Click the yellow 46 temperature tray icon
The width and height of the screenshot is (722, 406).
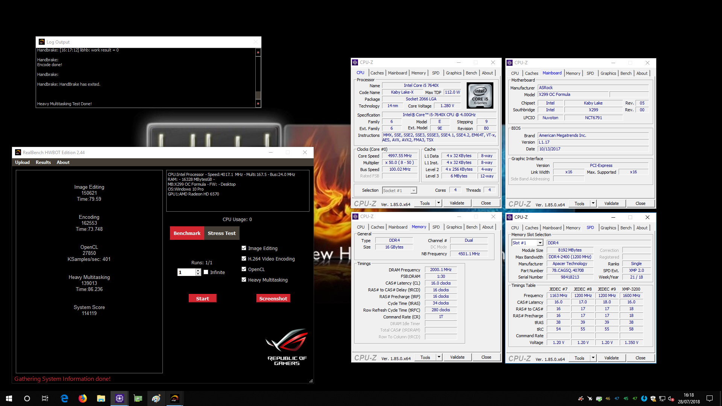point(608,399)
